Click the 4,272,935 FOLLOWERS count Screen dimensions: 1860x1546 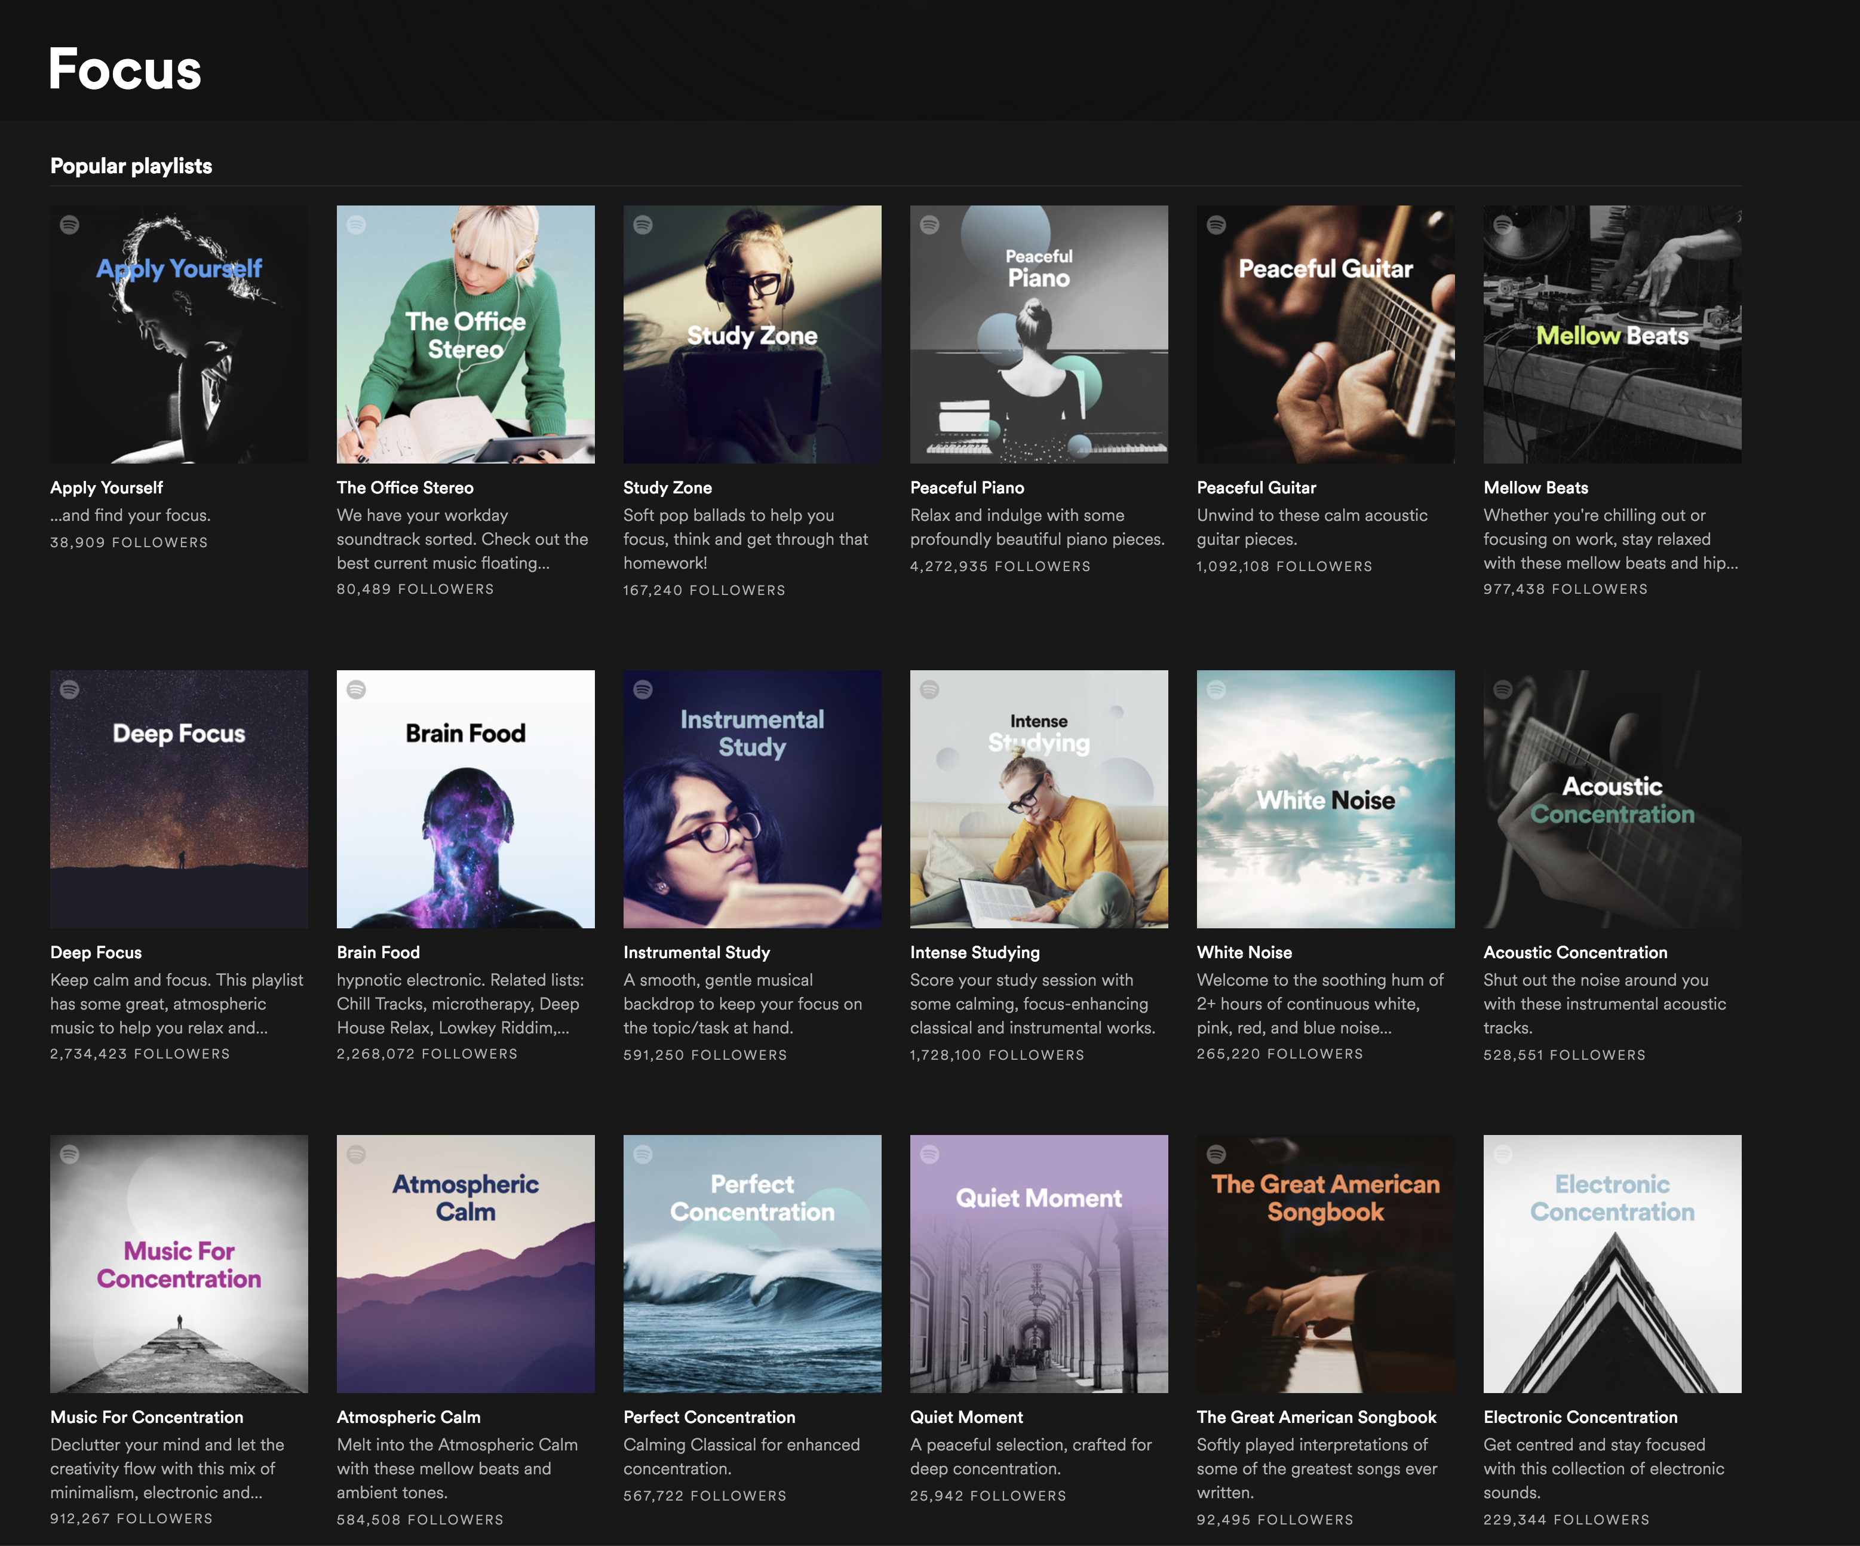click(x=1001, y=566)
